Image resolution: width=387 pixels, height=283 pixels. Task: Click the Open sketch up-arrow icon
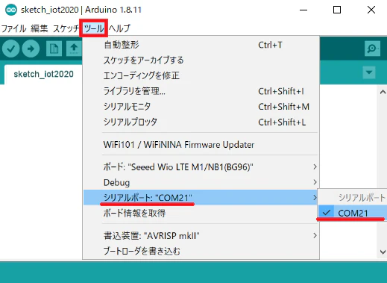(74, 49)
